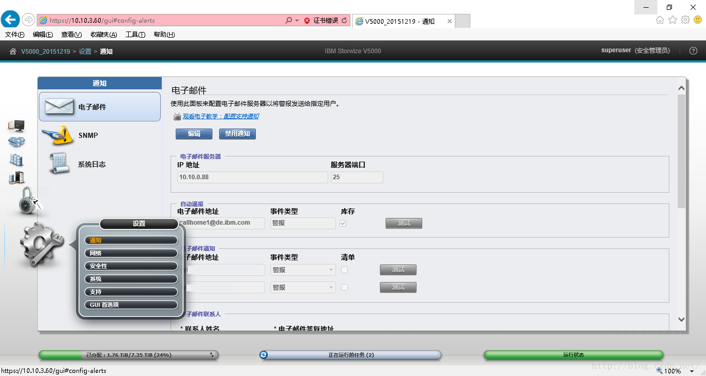The height and width of the screenshot is (376, 706).
Task: Open the help question mark icon
Action: click(x=694, y=51)
